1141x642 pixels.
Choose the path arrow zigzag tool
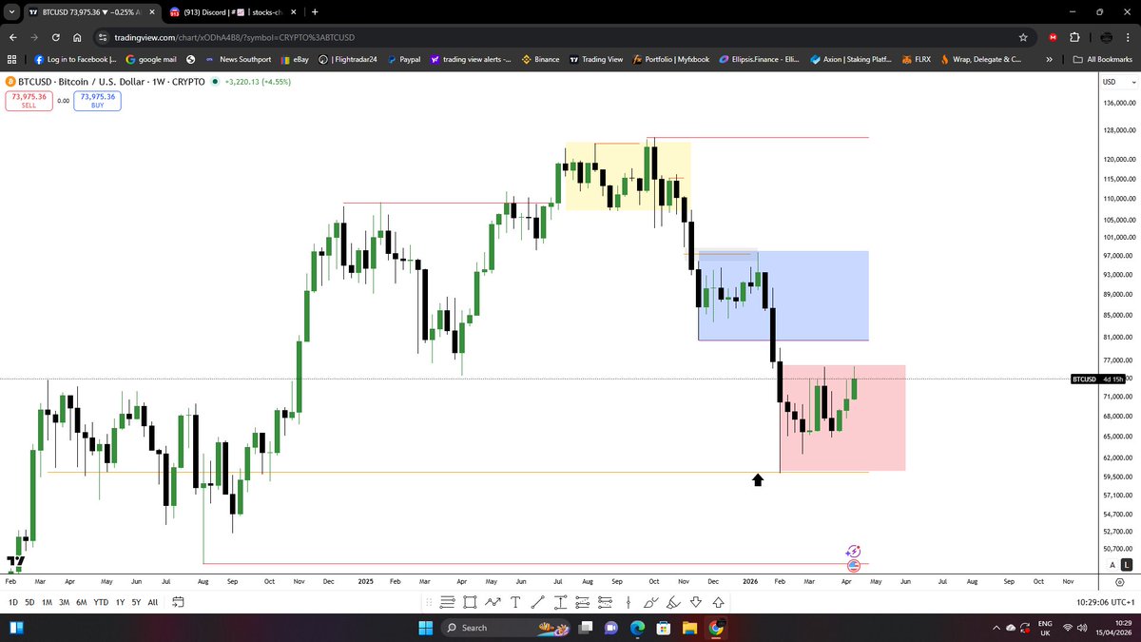[x=493, y=602]
